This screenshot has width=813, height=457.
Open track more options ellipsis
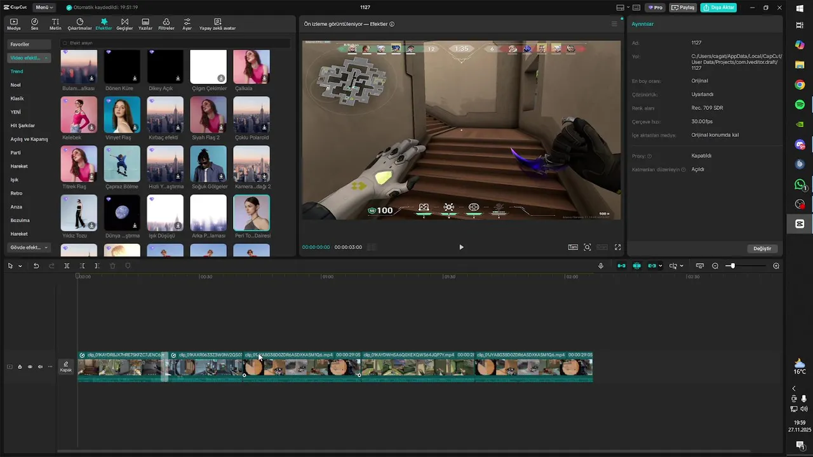pos(50,367)
